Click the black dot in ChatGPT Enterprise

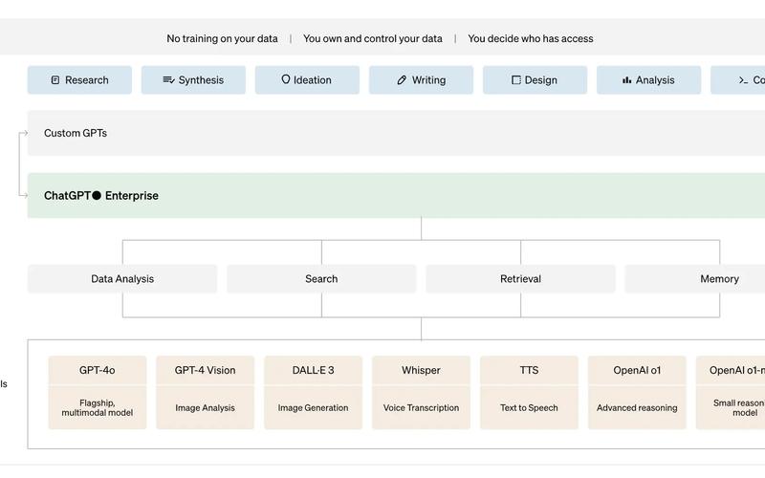[x=97, y=196]
